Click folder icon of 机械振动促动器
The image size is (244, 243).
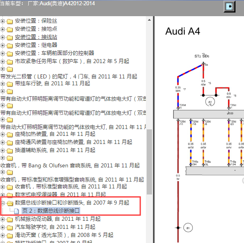[x=10, y=220]
